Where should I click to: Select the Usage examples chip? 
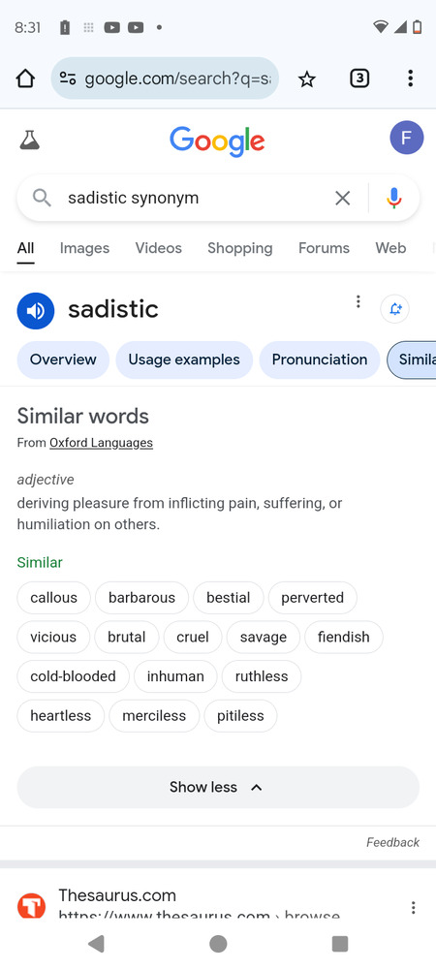tap(184, 359)
